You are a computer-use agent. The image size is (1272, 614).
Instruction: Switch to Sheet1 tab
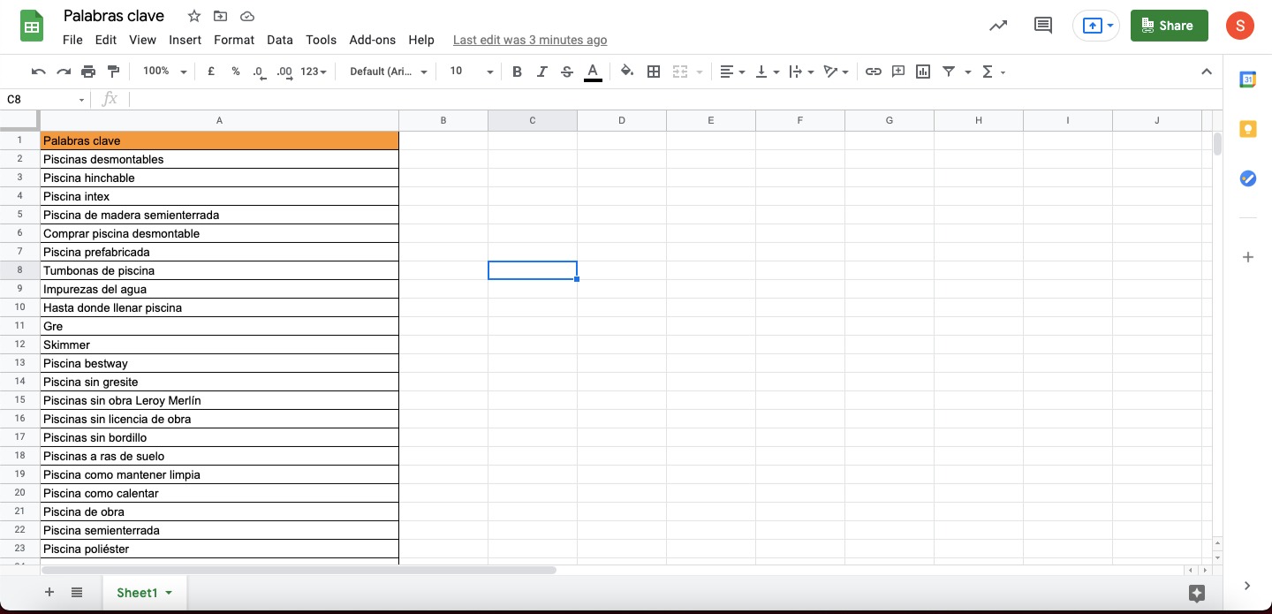[x=137, y=593]
